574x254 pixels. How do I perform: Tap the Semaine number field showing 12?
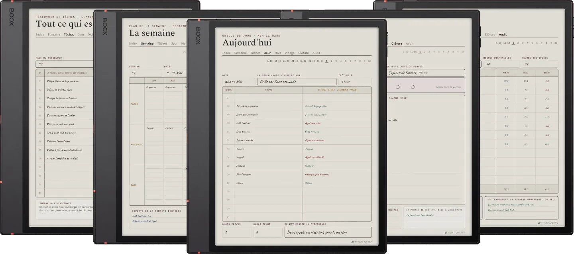pyautogui.click(x=145, y=73)
